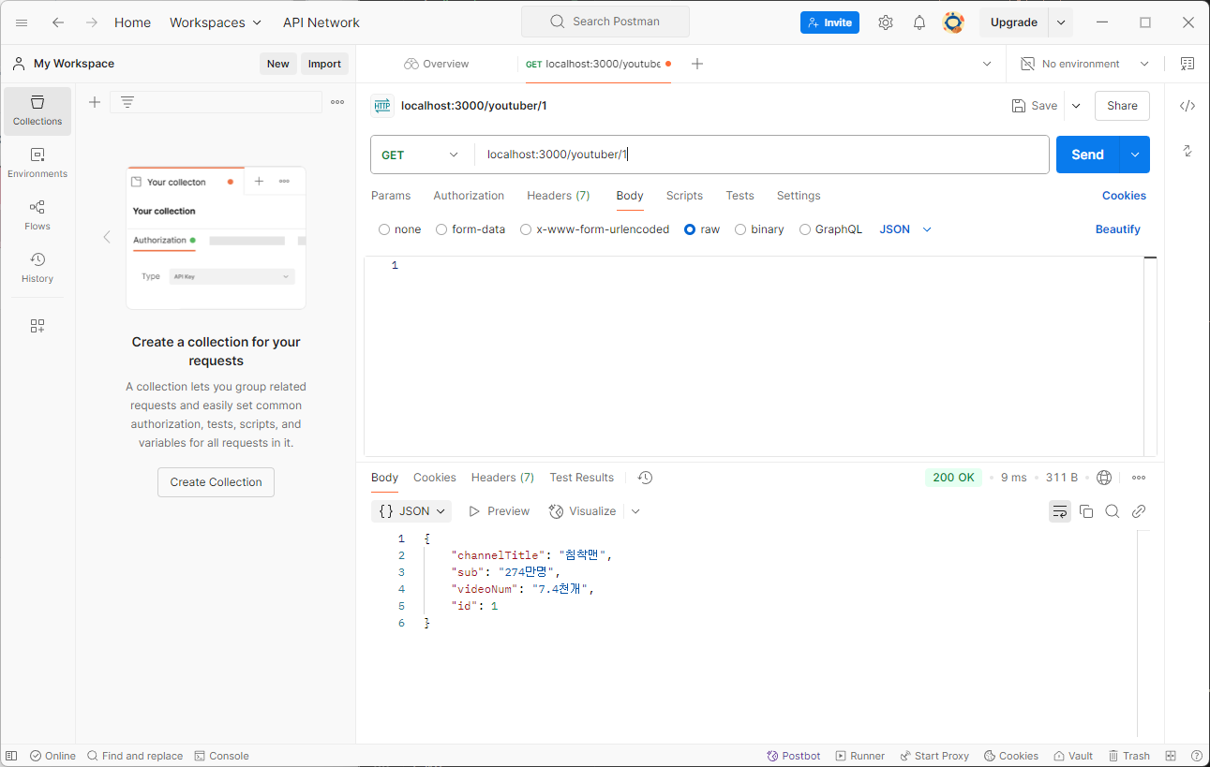Image resolution: width=1210 pixels, height=767 pixels.
Task: Open Postbot in status bar
Action: pyautogui.click(x=794, y=756)
